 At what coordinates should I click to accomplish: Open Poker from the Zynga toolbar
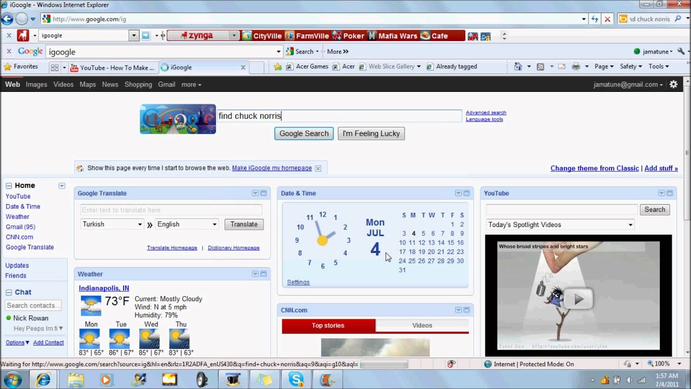pyautogui.click(x=349, y=36)
